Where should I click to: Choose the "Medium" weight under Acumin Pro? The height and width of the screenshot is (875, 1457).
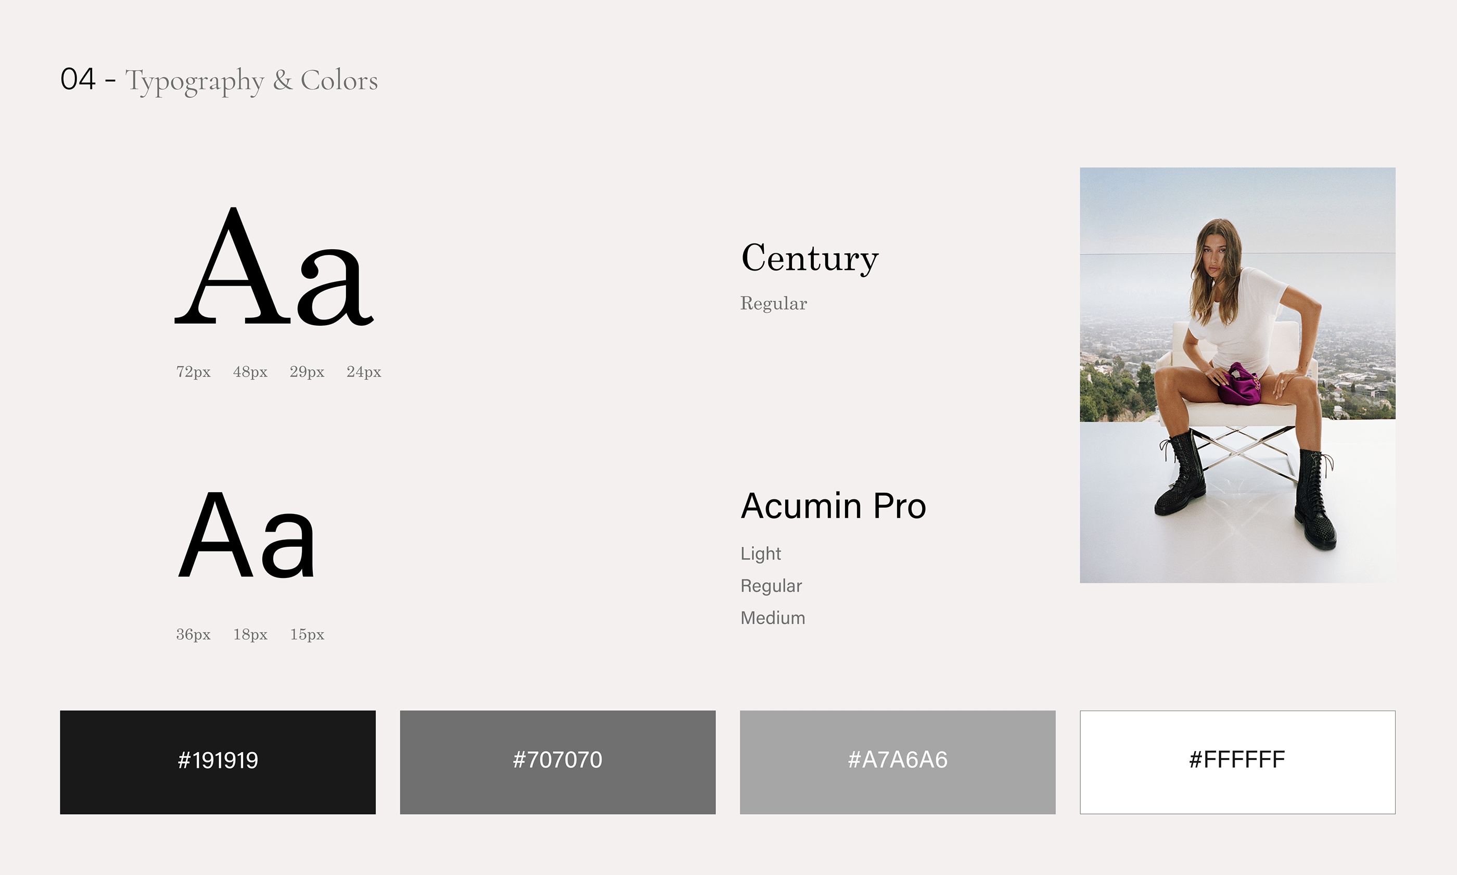pyautogui.click(x=772, y=618)
